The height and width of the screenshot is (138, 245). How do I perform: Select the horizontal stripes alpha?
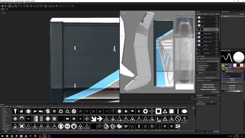(41, 119)
